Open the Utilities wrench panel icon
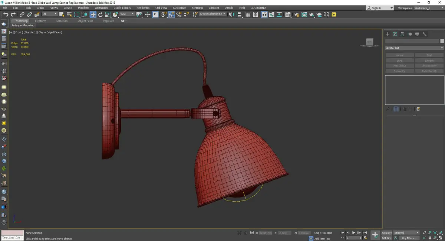 click(x=425, y=34)
